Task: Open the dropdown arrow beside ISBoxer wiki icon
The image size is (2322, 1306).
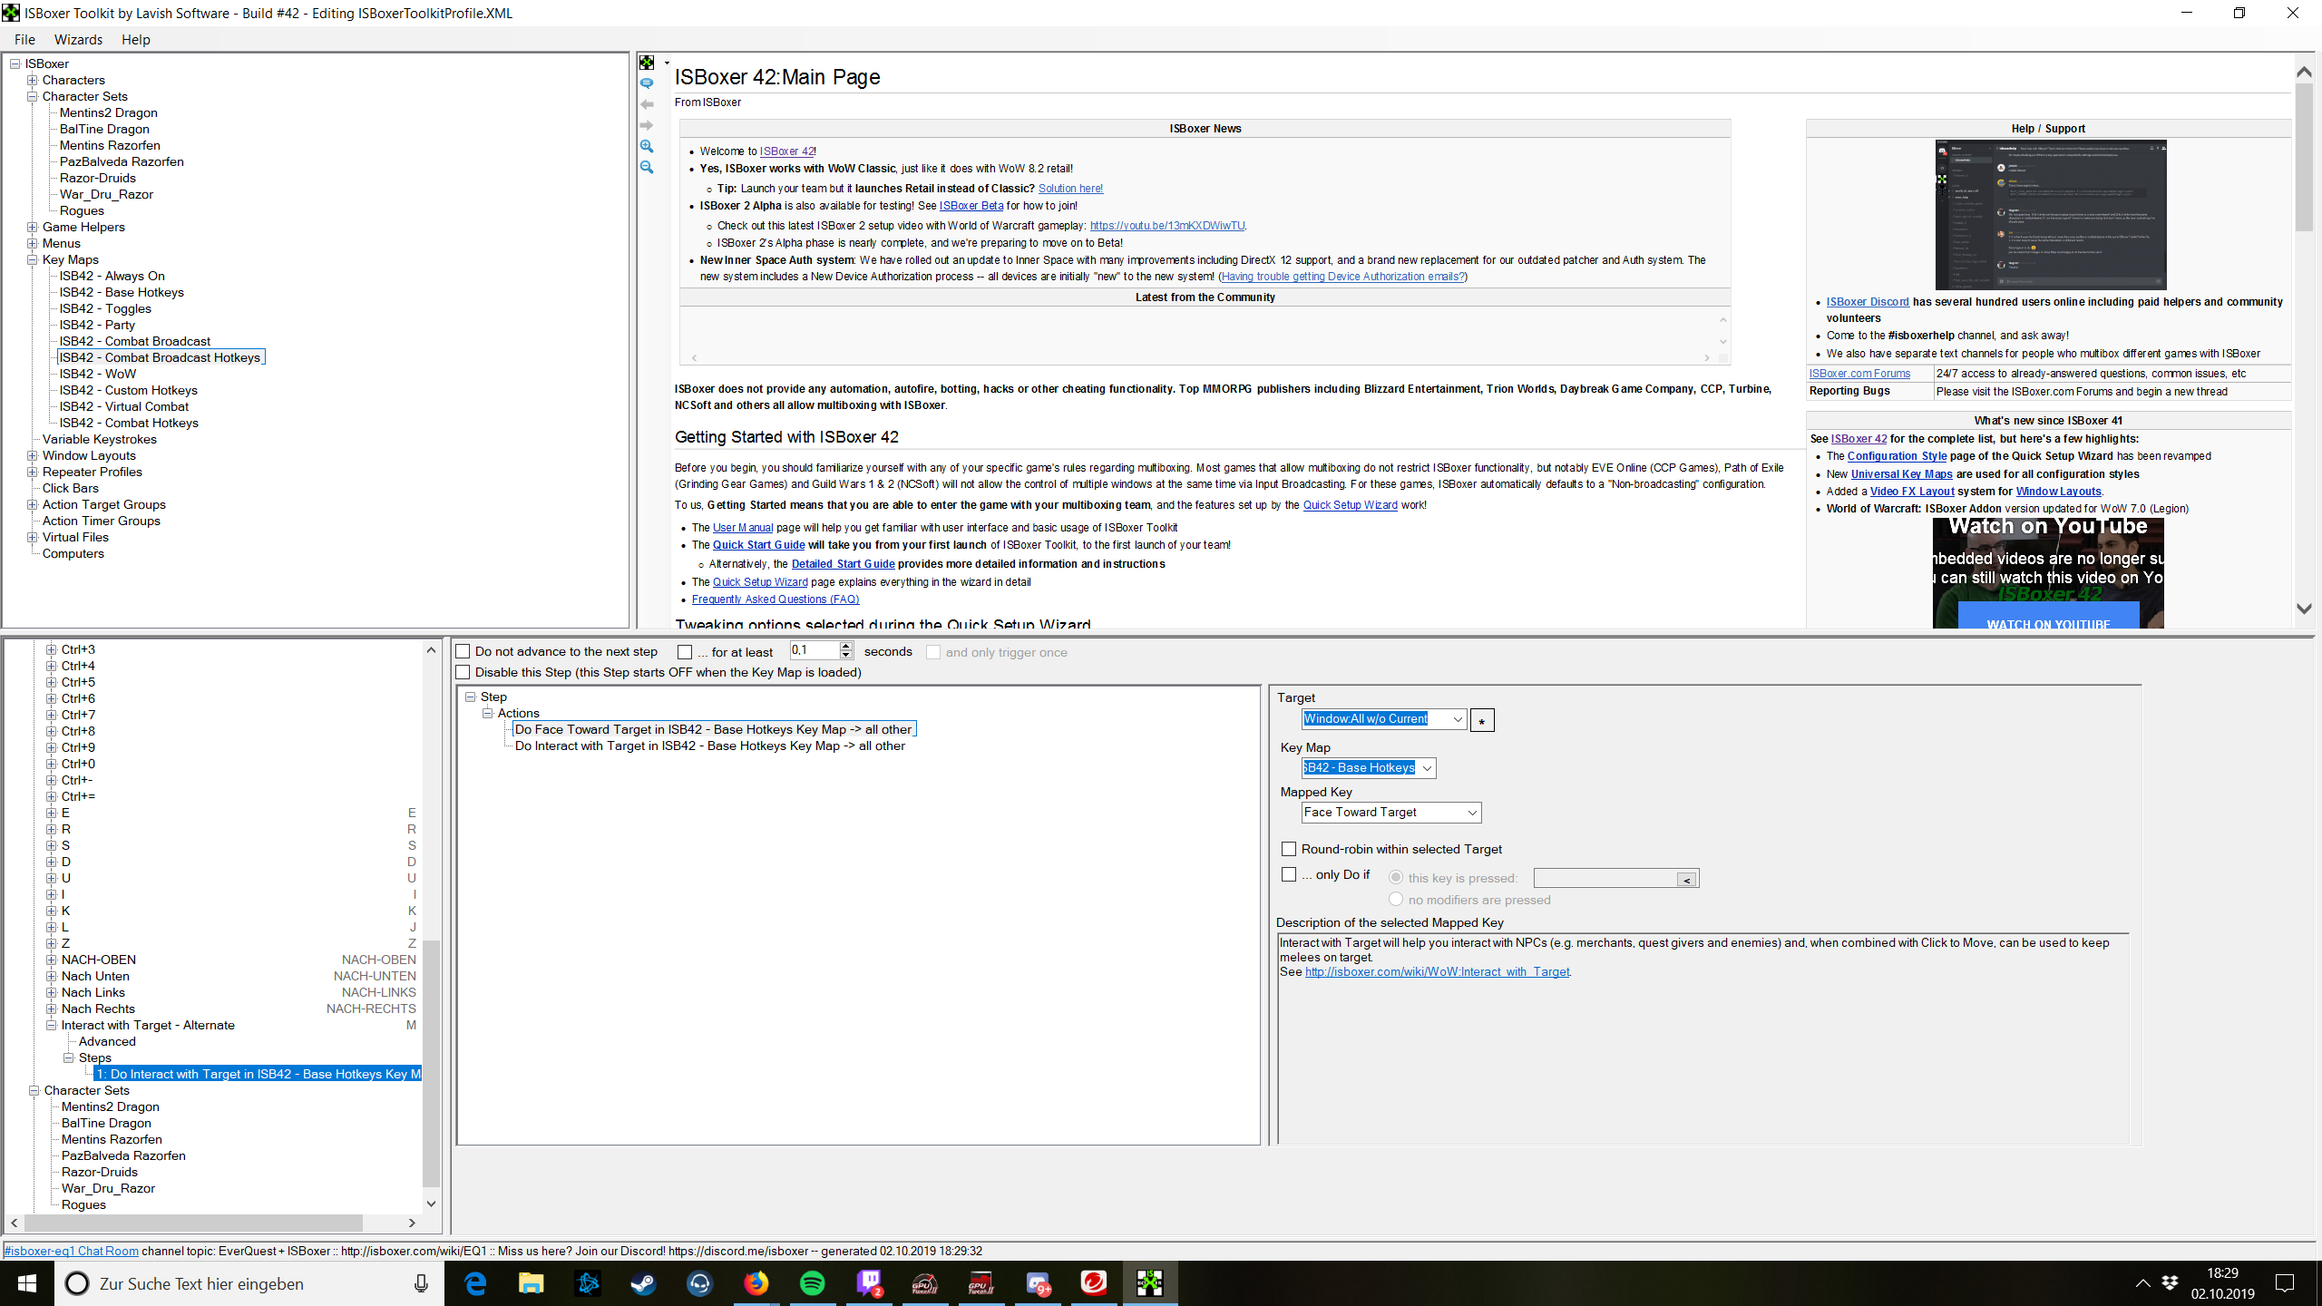Action: [x=667, y=63]
